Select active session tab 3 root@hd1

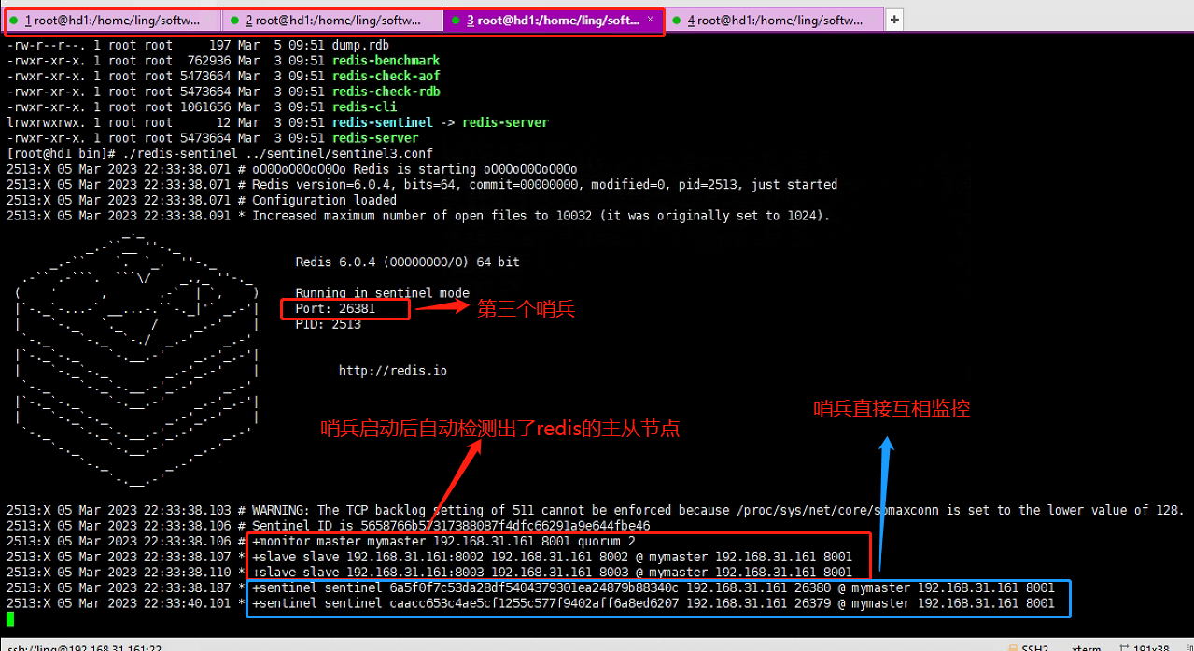point(554,20)
